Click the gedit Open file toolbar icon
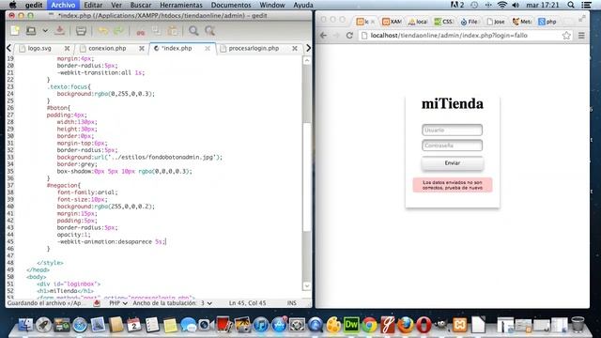Screen dimensions: 601x338 [31, 31]
